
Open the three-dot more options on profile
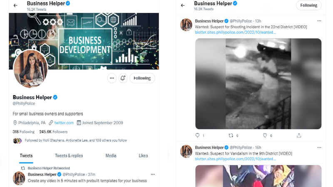112,78
